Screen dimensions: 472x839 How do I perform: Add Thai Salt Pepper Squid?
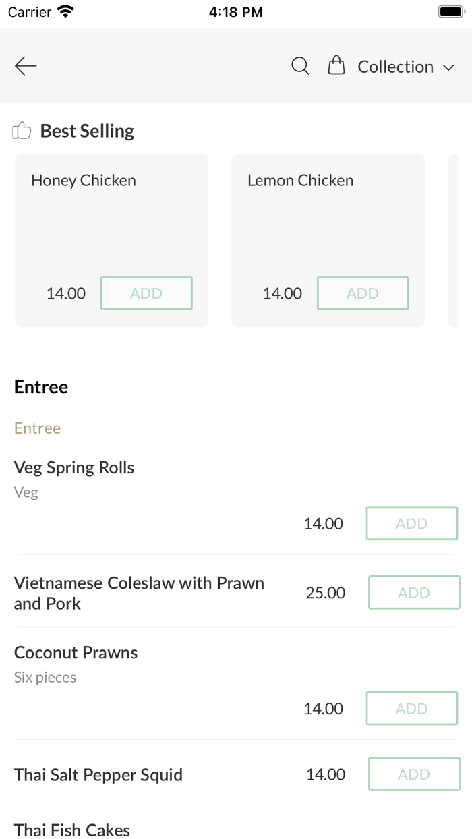click(x=413, y=774)
